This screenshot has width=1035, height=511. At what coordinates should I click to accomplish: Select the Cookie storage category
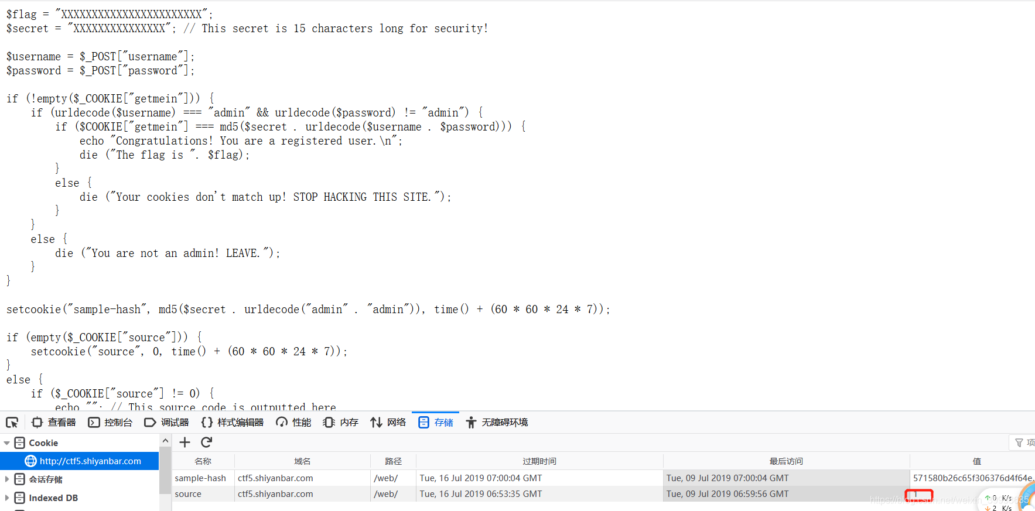(43, 443)
